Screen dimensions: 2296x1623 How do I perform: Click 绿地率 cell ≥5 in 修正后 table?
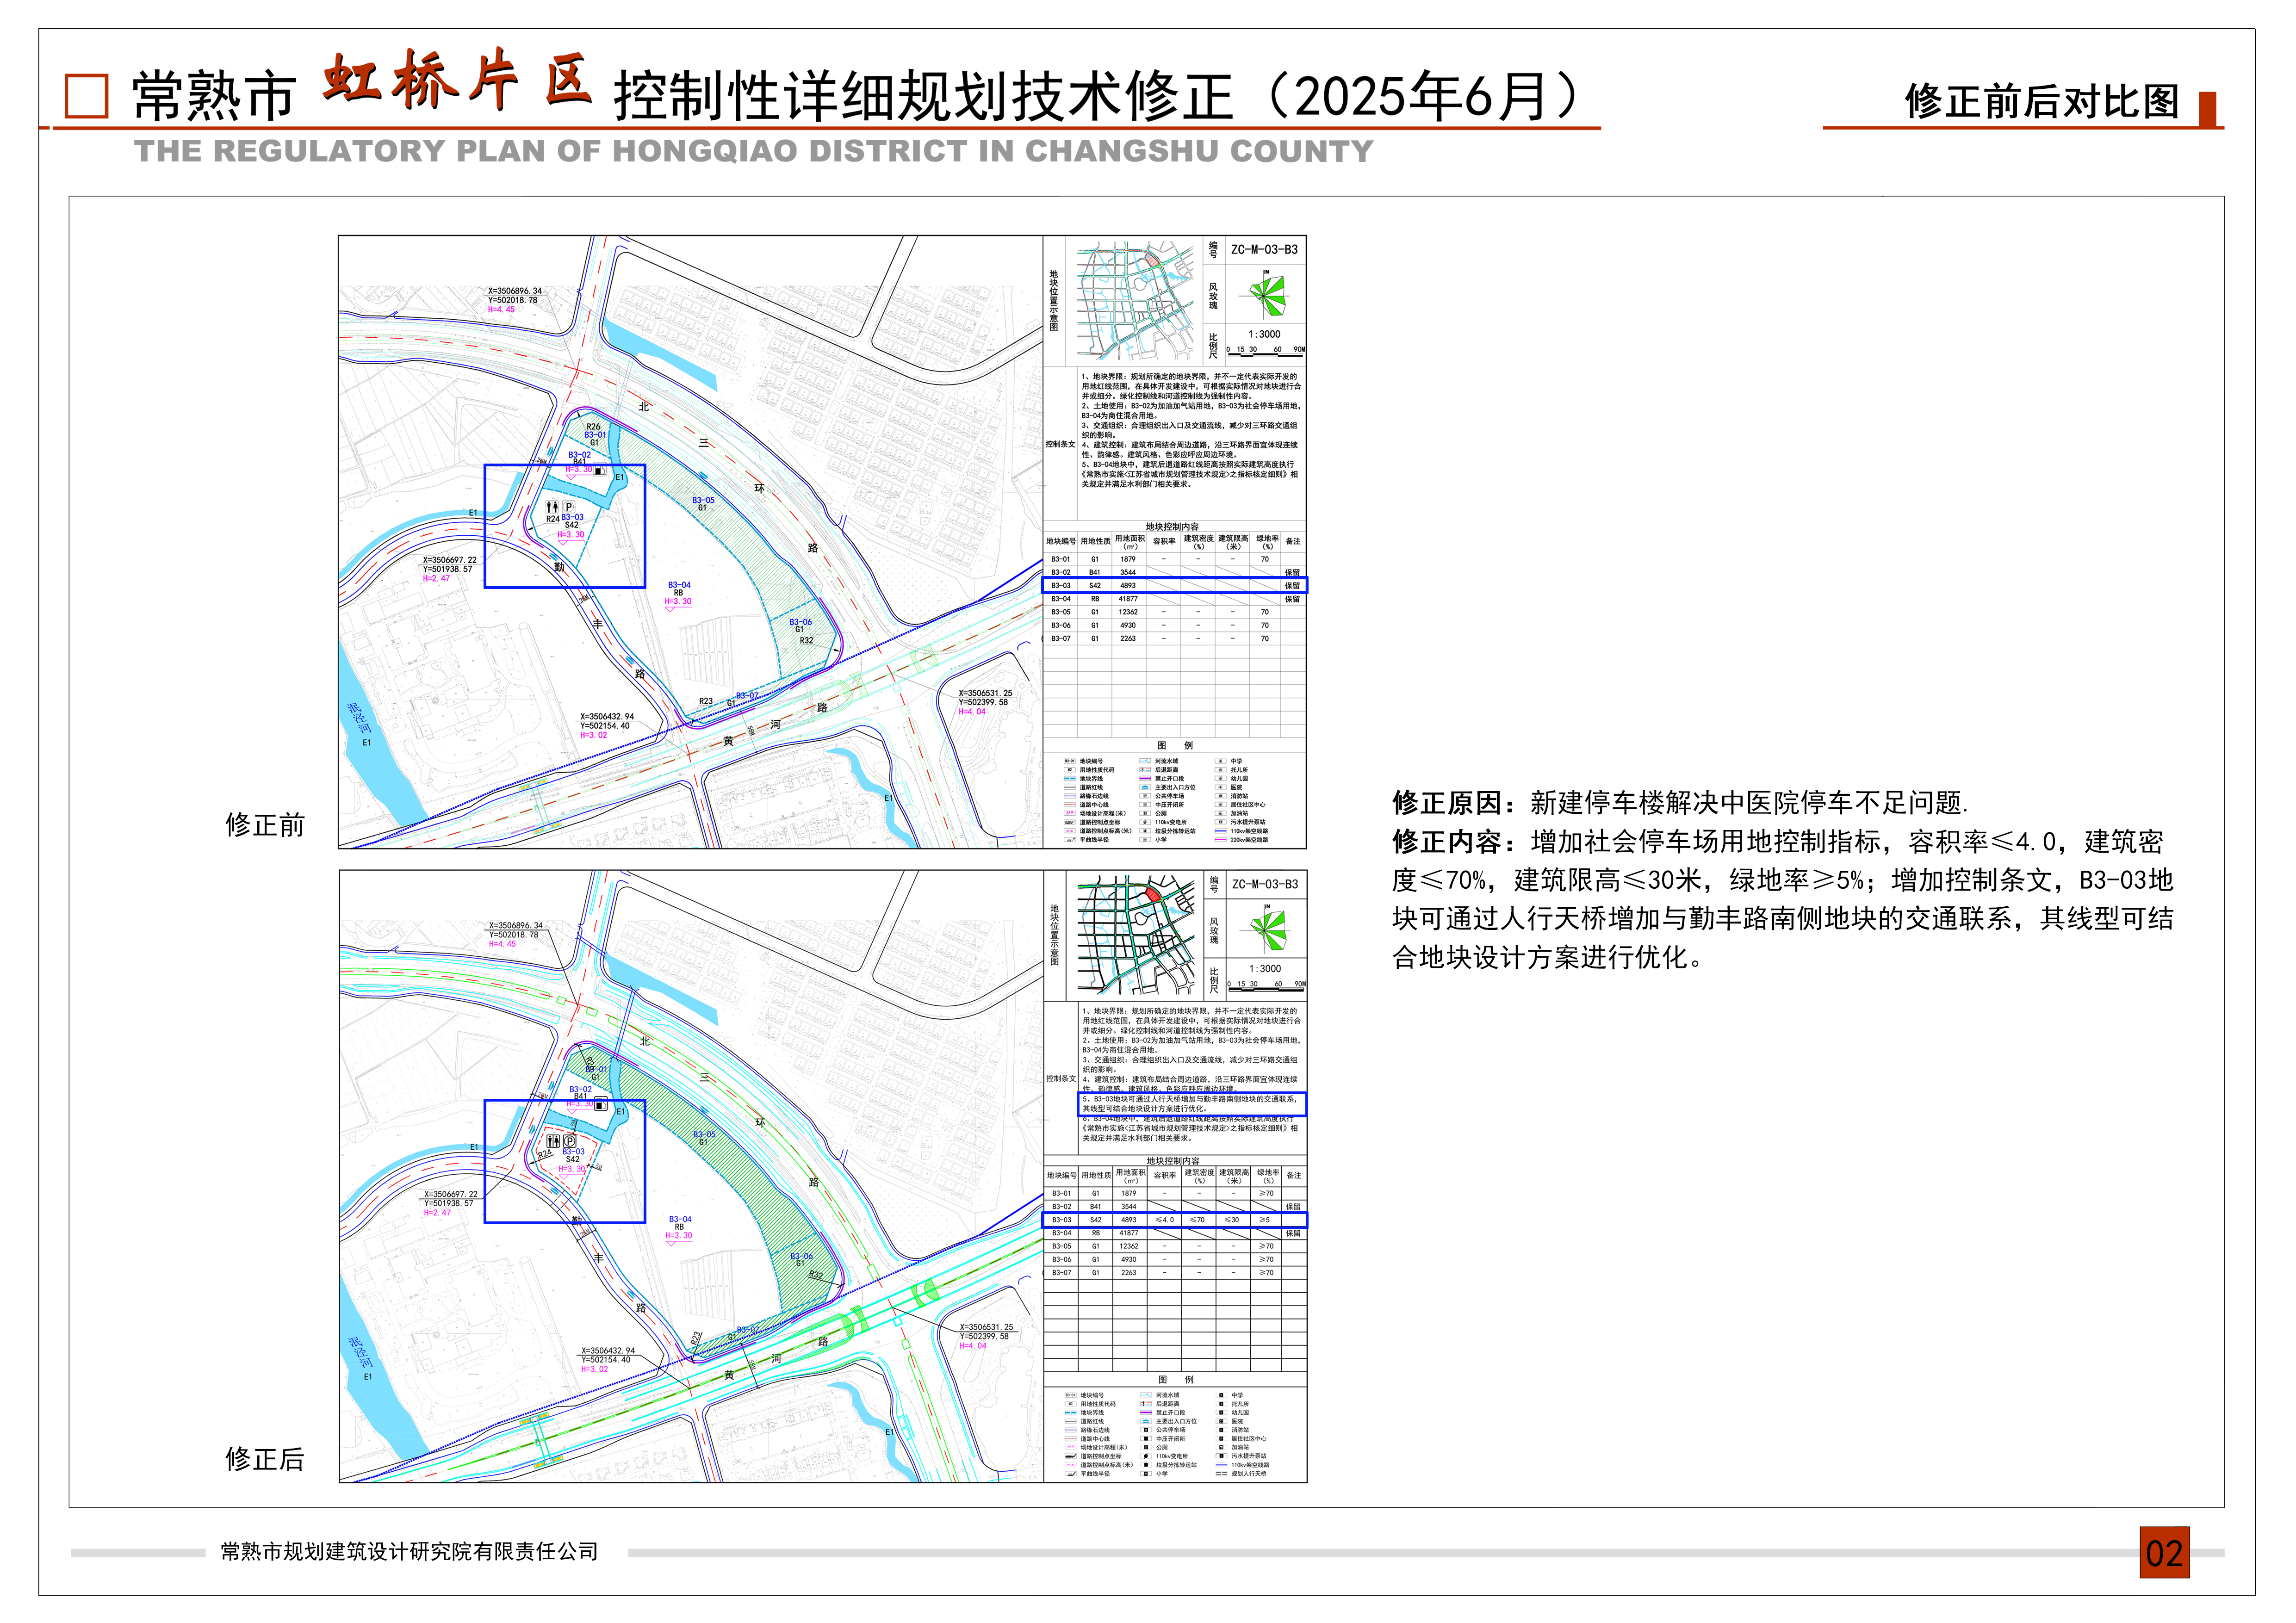coord(1265,1220)
